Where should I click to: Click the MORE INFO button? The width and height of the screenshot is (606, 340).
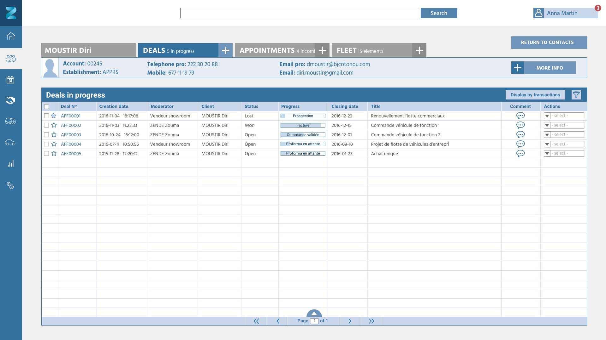(543, 68)
